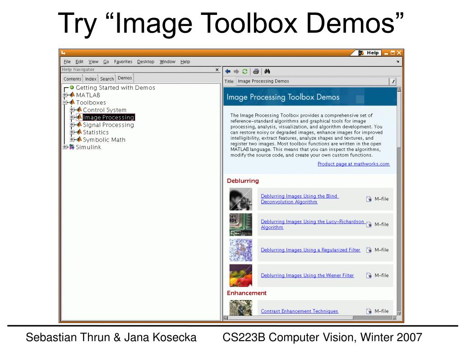The height and width of the screenshot is (346, 462).
Task: Click M-file icon for Blind Deconvolution demo
Action: coord(369,199)
